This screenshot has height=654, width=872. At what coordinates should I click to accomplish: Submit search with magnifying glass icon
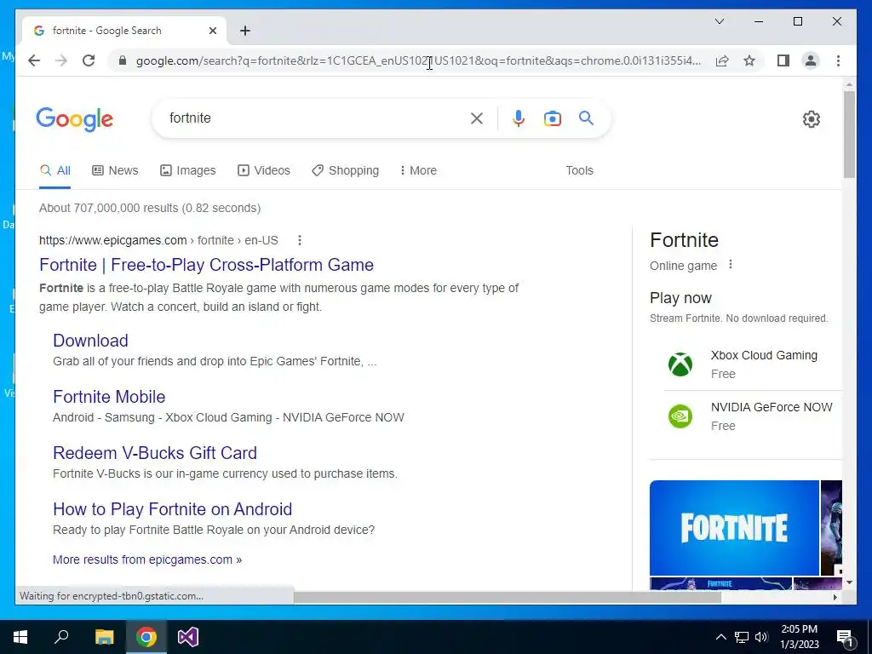(x=586, y=118)
